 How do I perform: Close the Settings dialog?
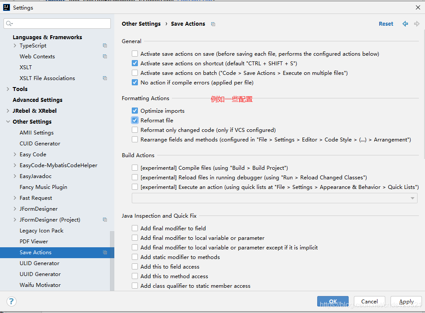pos(418,7)
